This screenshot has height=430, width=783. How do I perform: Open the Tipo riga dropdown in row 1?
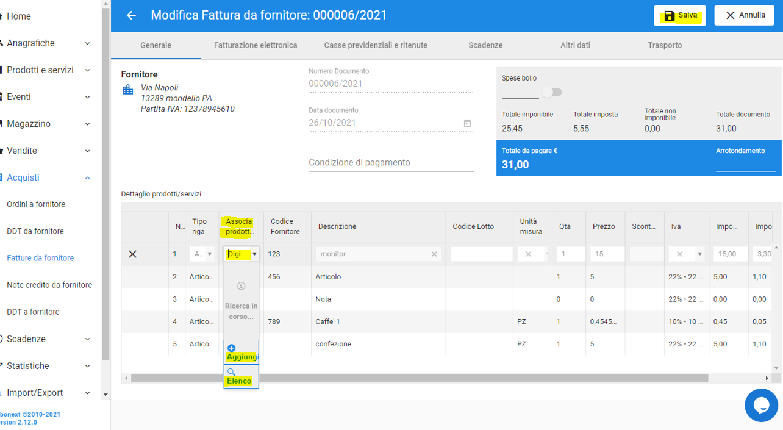[210, 254]
